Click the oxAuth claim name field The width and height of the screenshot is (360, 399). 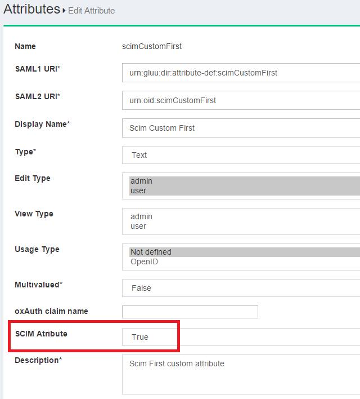(190, 312)
